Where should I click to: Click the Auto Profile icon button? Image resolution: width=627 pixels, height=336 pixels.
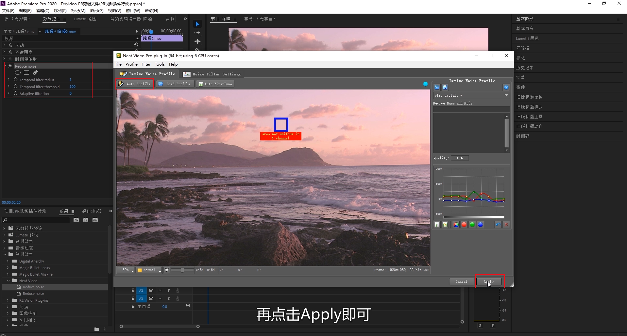[x=121, y=84]
